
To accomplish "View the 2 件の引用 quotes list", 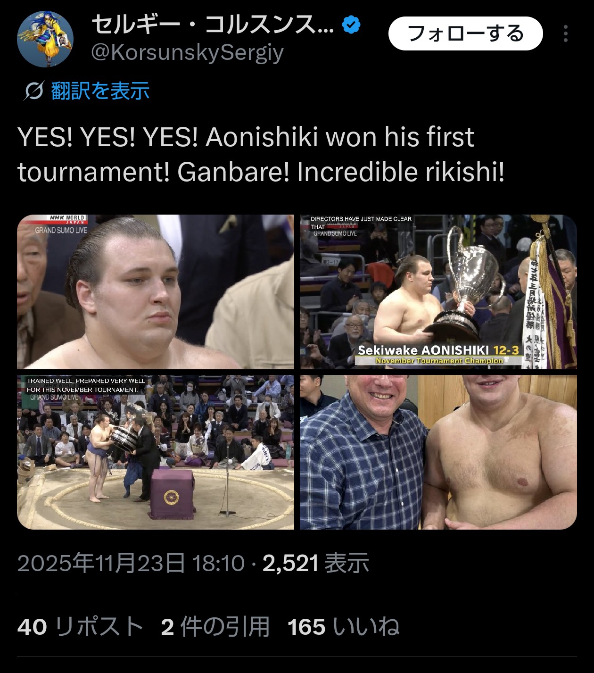I will click(x=215, y=627).
